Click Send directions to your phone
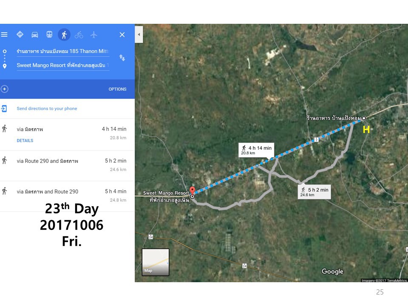This screenshot has width=408, height=306. click(x=47, y=109)
